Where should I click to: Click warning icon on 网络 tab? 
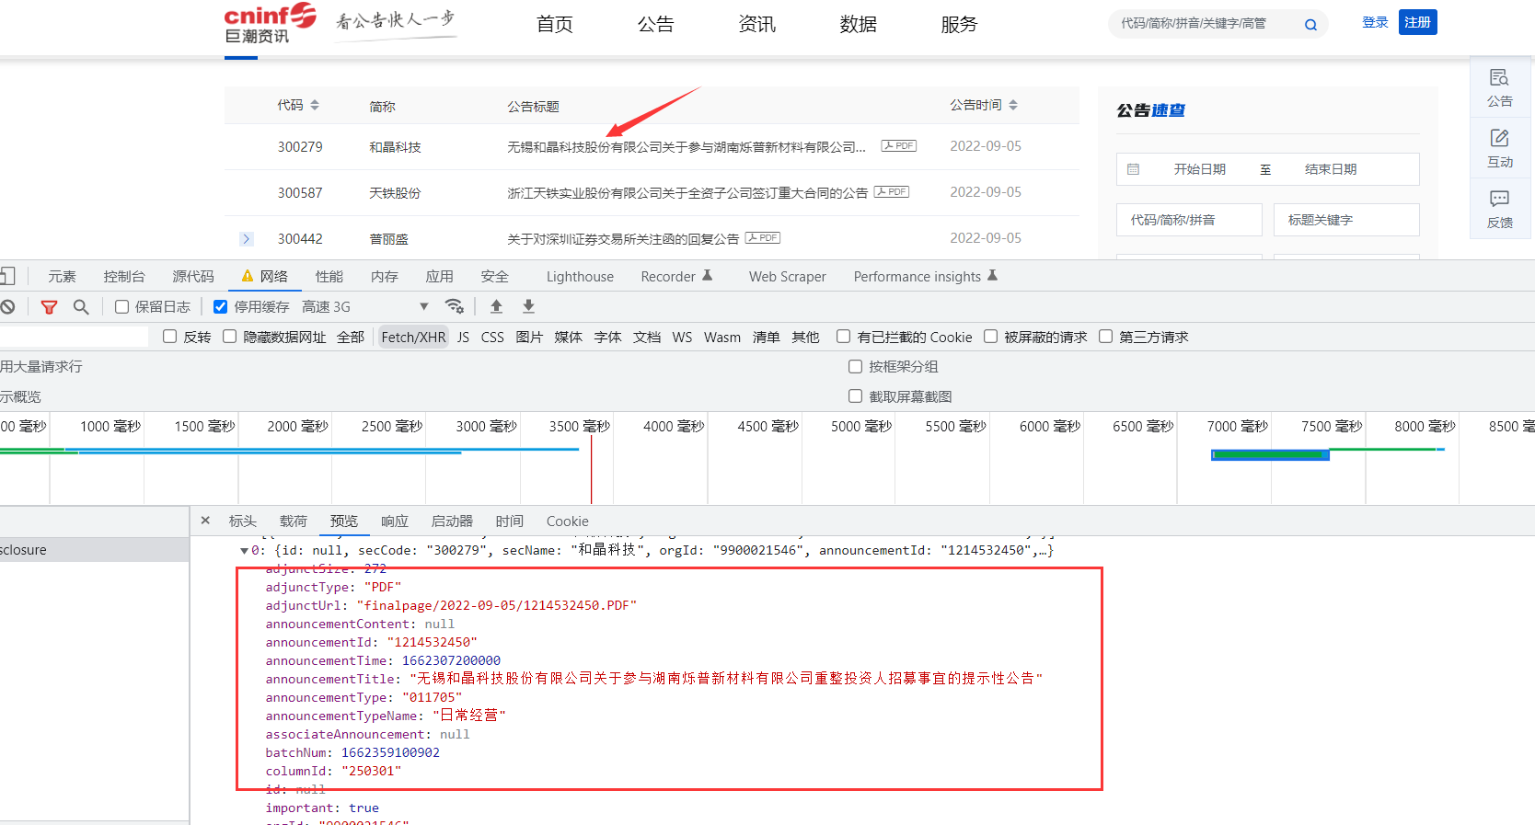tap(247, 276)
